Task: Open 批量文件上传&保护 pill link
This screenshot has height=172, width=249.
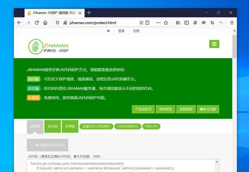Action: tap(96, 126)
